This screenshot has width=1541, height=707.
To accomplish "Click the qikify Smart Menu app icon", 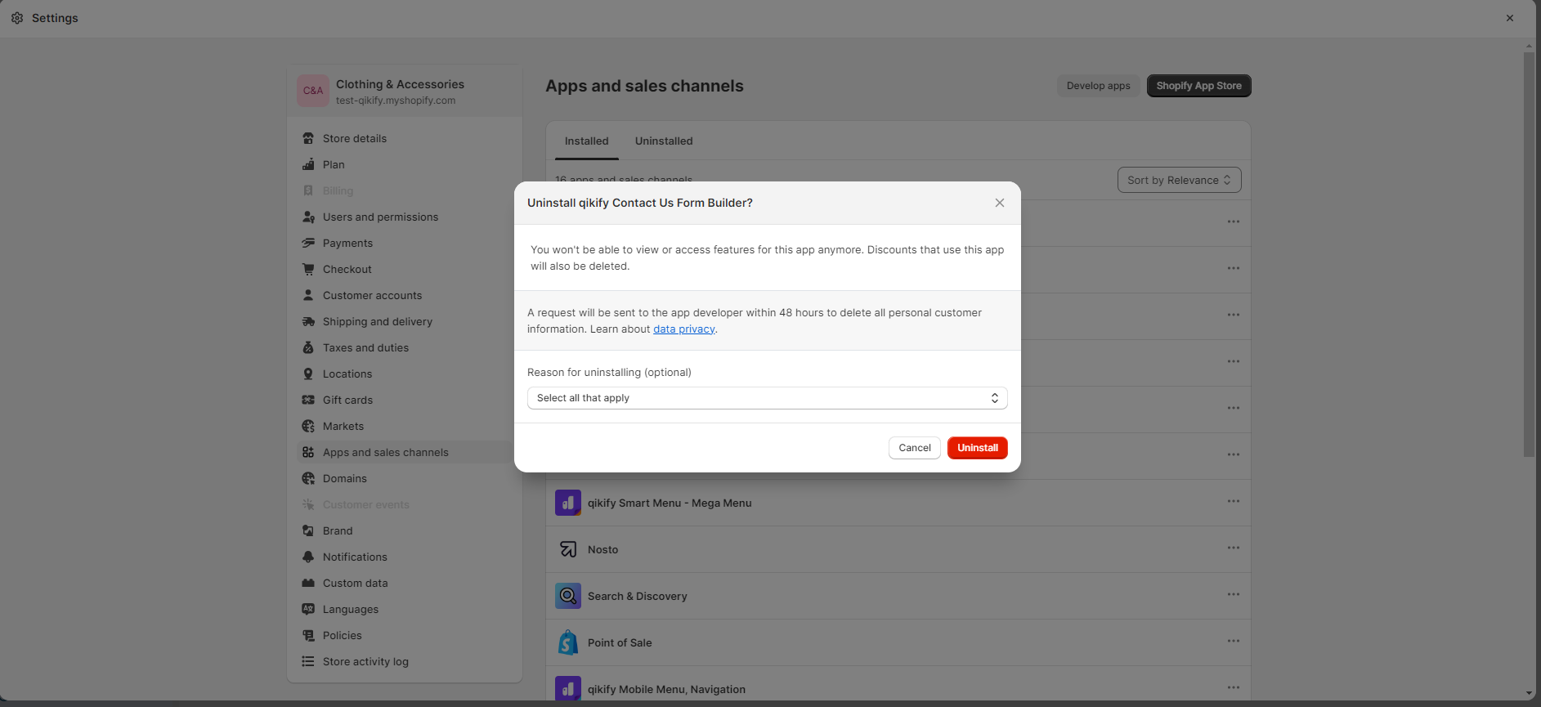I will point(568,503).
